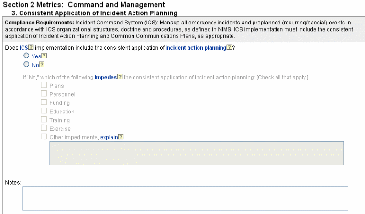Image resolution: width=365 pixels, height=214 pixels.
Task: Click the help icon next to explain
Action: pyautogui.click(x=121, y=137)
